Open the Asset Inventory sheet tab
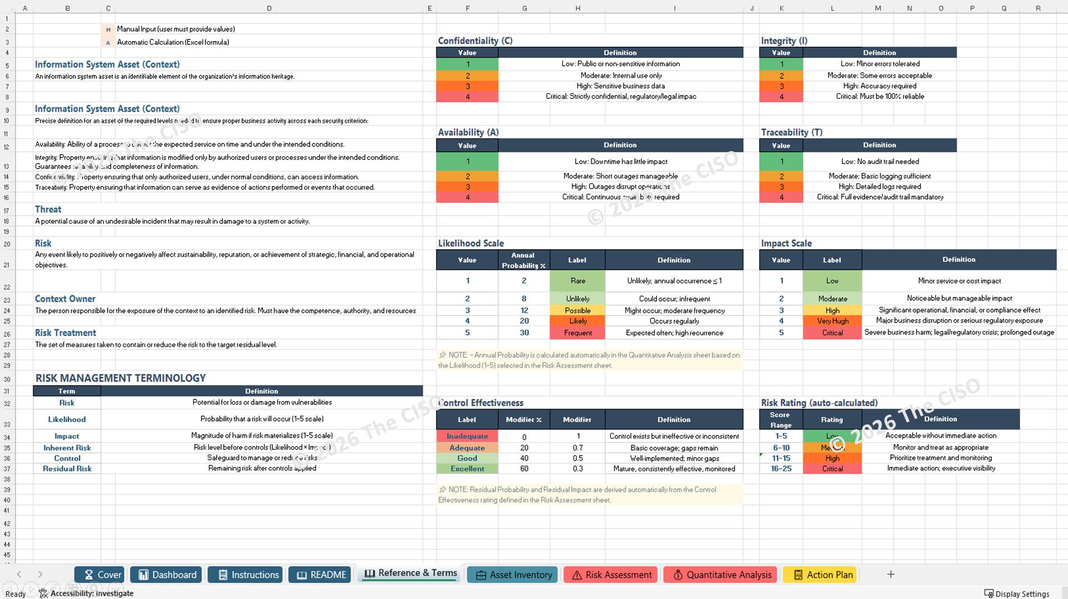 point(512,575)
